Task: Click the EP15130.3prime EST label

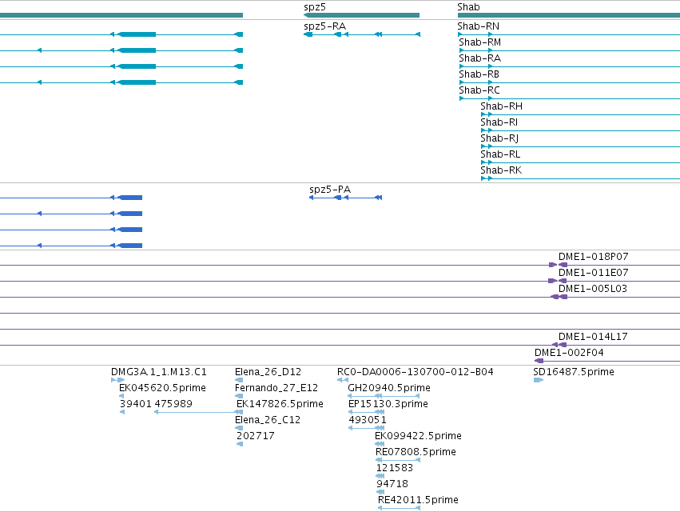Action: 388,404
